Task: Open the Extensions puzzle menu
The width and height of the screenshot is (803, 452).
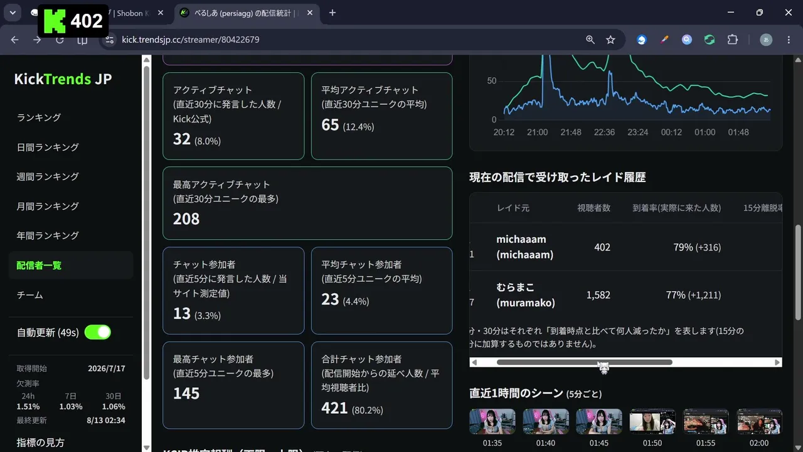Action: tap(732, 40)
